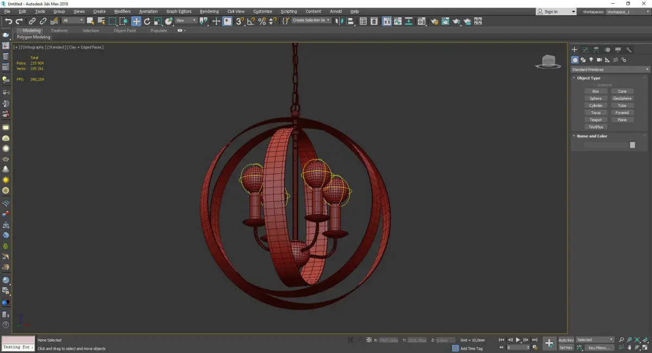The image size is (652, 353).
Task: Activate the Select and Rotate tool
Action: 147,21
